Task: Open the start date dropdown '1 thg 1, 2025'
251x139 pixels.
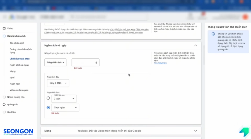Action: pyautogui.click(x=58, y=83)
